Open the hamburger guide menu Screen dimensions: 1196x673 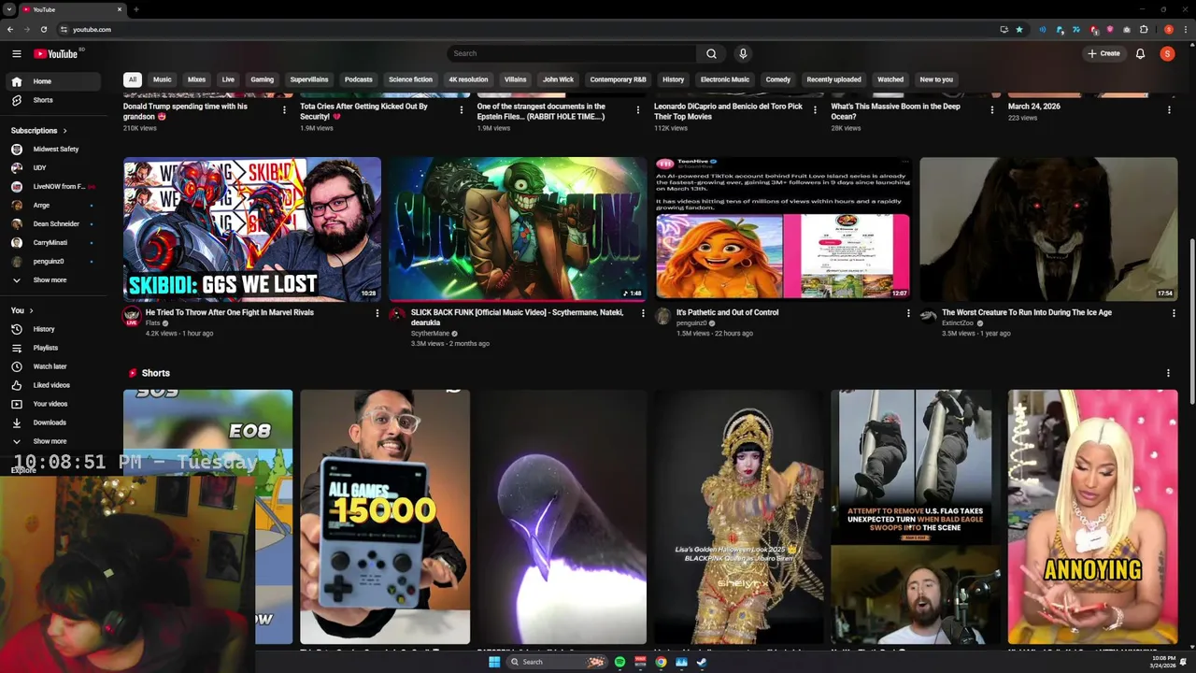[17, 53]
